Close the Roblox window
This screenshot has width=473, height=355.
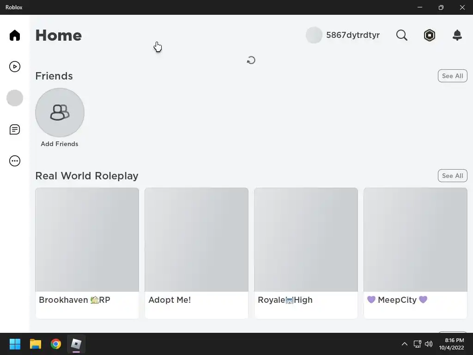pos(462,7)
